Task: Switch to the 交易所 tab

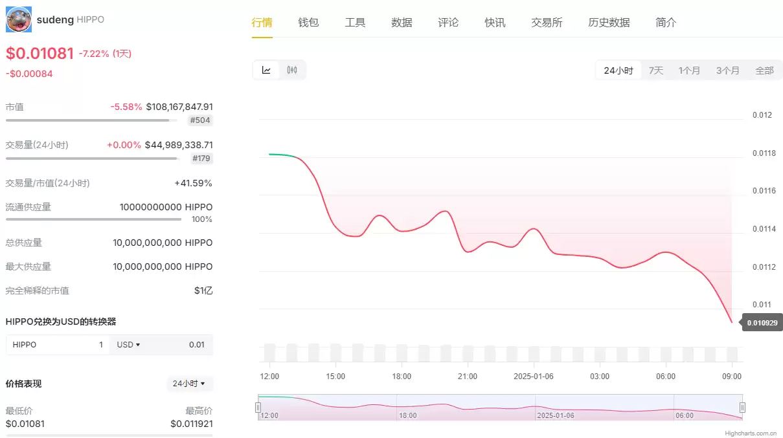Action: (x=546, y=21)
